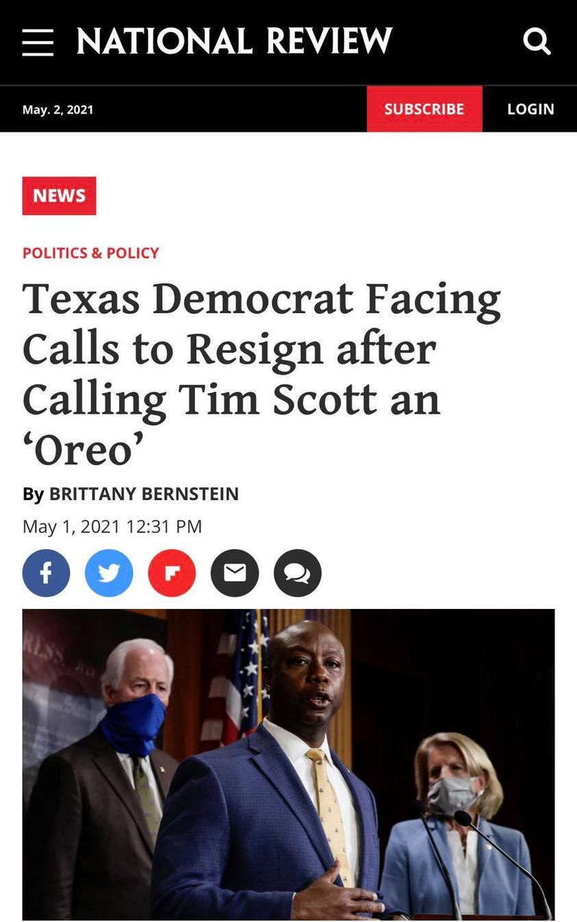
Task: Click the "By" byline label
Action: click(x=33, y=494)
